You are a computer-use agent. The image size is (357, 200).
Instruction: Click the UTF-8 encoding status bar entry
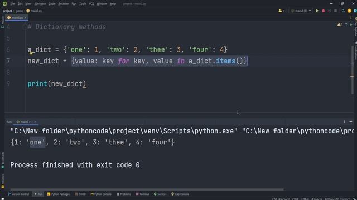tap(305, 199)
